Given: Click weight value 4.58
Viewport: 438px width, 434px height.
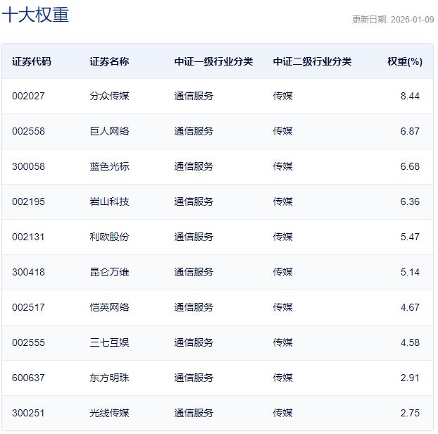Looking at the screenshot, I should tap(410, 342).
